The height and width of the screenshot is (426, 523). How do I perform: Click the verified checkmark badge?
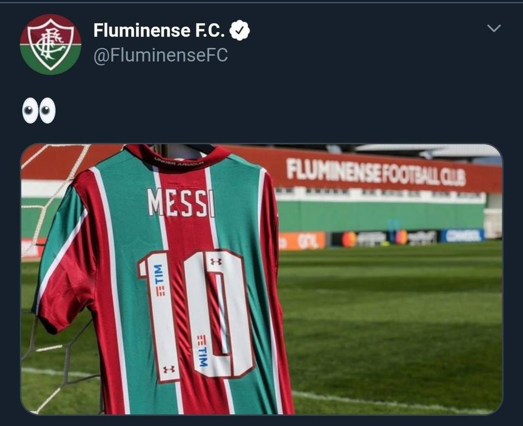(240, 31)
